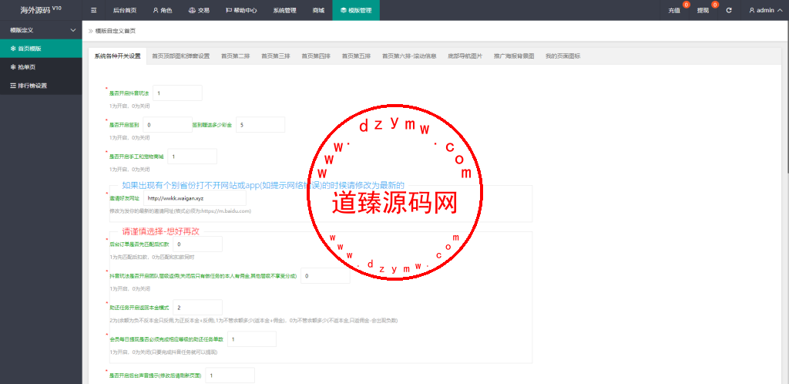The image size is (789, 384).
Task: Open the 交易 top menu
Action: point(199,10)
